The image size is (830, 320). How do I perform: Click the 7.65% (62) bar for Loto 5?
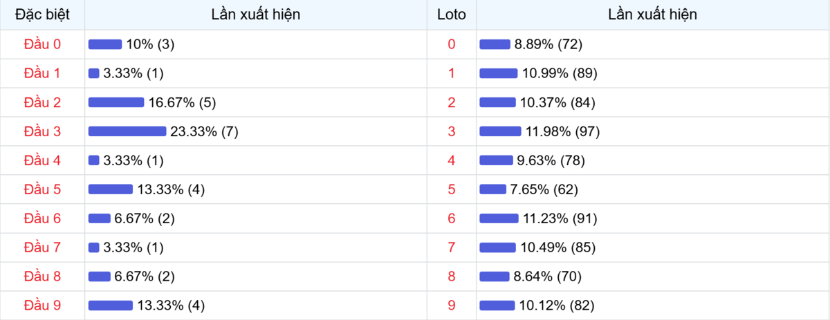click(x=492, y=189)
